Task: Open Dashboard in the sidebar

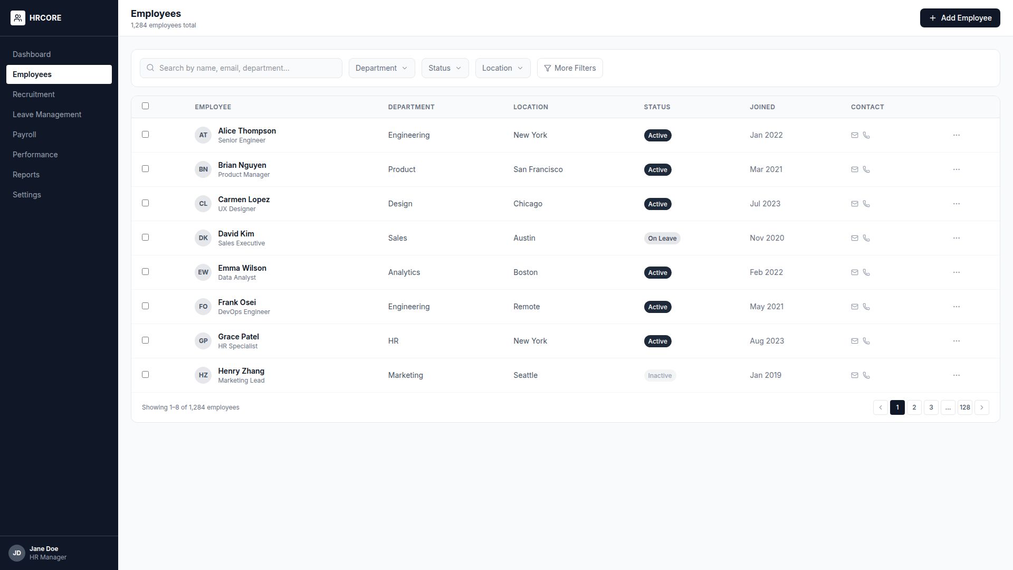Action: coord(59,54)
